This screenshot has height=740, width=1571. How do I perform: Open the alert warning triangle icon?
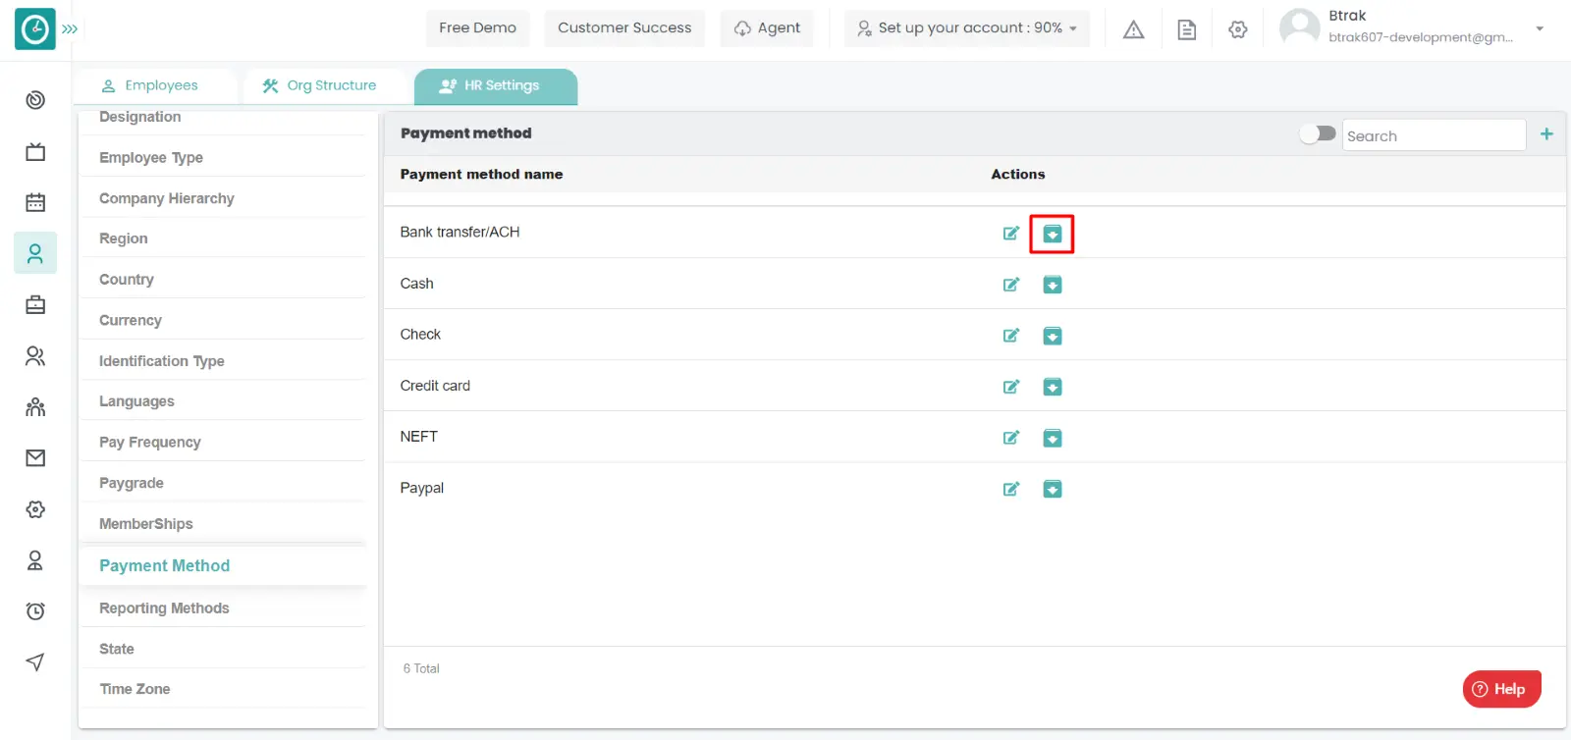click(1133, 29)
